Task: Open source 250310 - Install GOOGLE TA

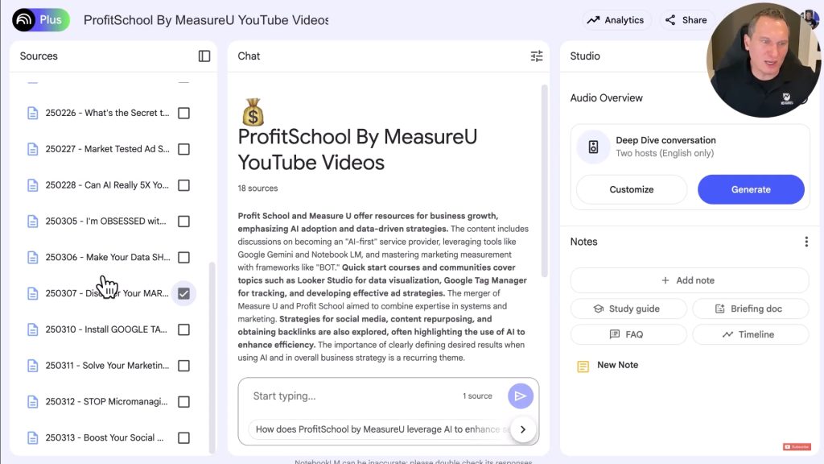Action: 106,329
